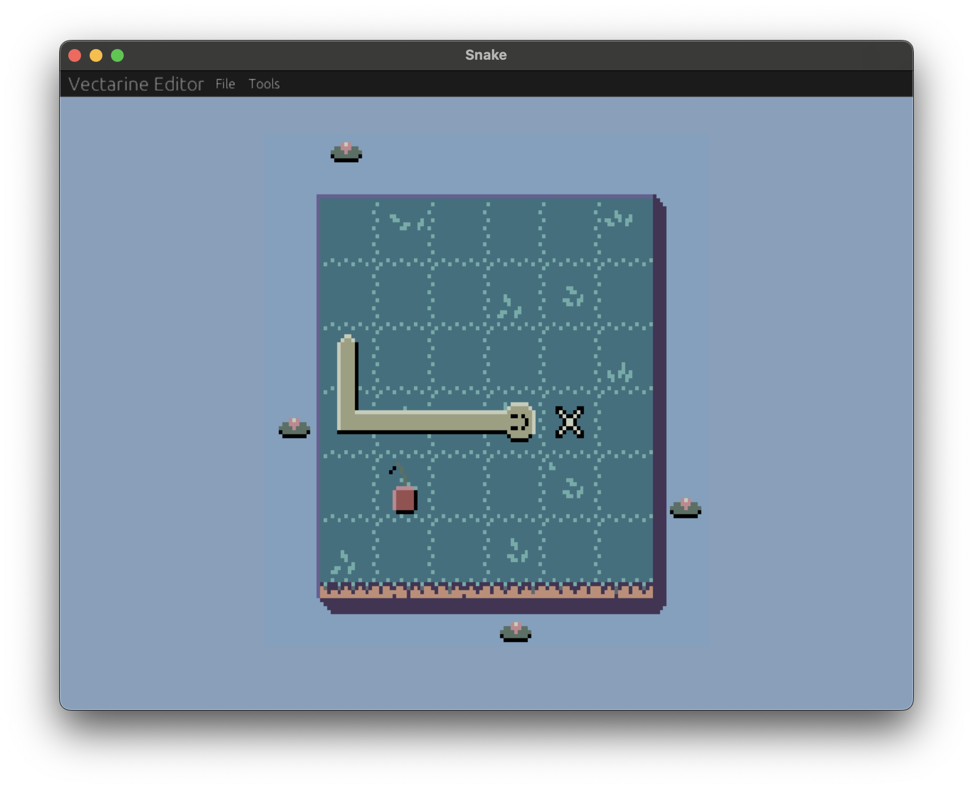
Task: Click the snake body corner bend
Action: 348,421
